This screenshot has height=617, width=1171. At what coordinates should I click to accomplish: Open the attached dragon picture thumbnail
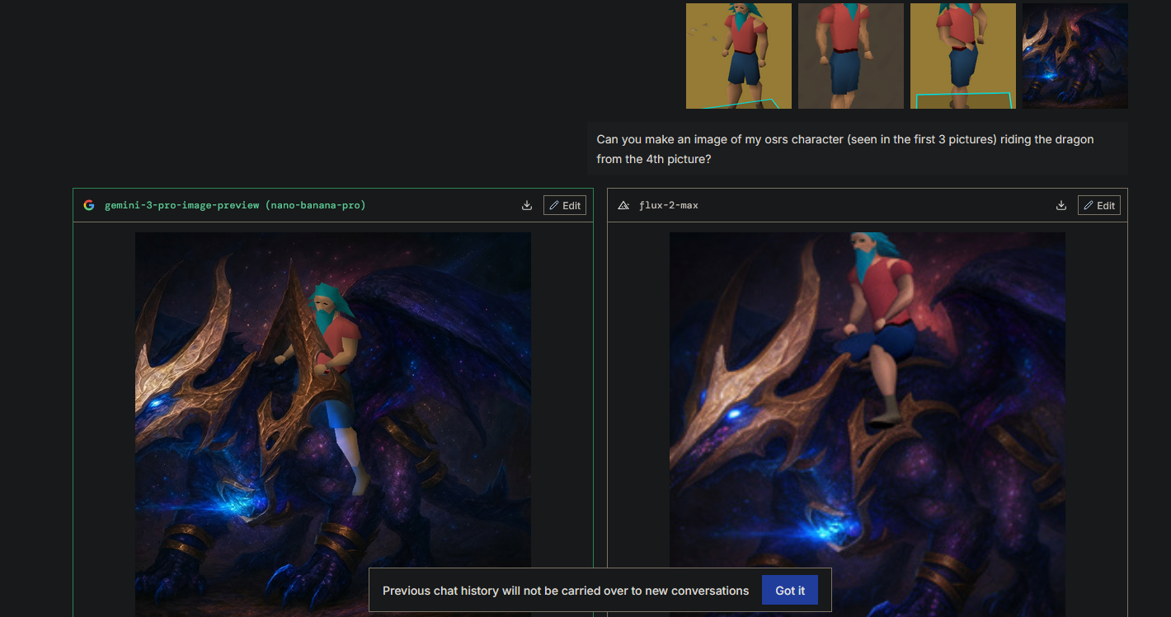pyautogui.click(x=1075, y=56)
